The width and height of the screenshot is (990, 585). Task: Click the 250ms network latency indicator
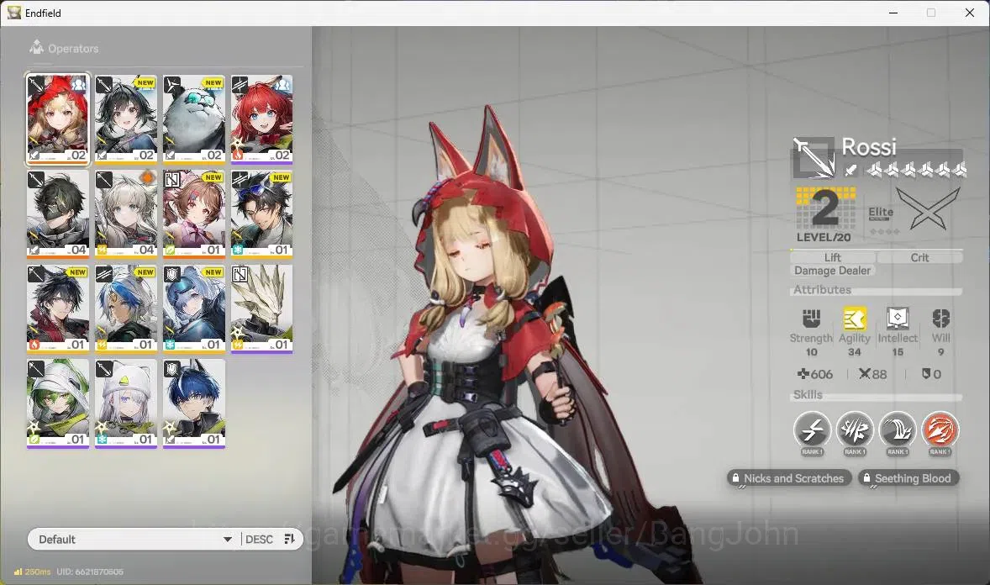pos(32,572)
